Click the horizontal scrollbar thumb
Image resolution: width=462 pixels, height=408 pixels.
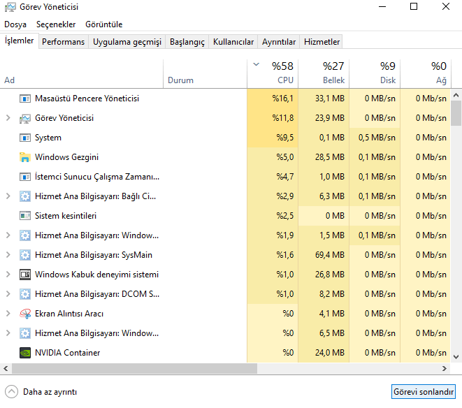pos(134,368)
